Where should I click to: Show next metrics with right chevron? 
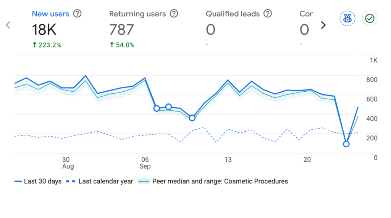point(323,25)
